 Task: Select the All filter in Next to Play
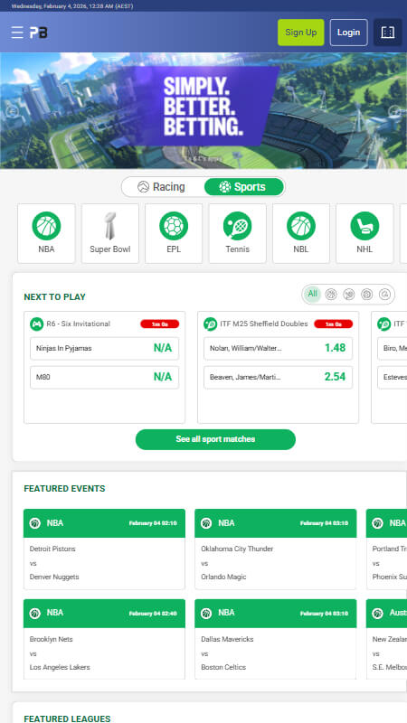coord(312,294)
